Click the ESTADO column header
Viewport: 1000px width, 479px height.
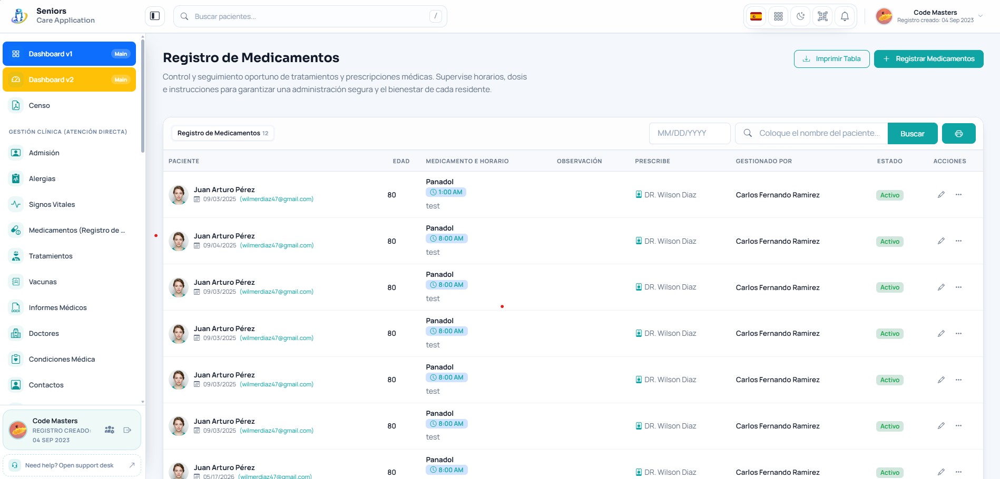(889, 161)
